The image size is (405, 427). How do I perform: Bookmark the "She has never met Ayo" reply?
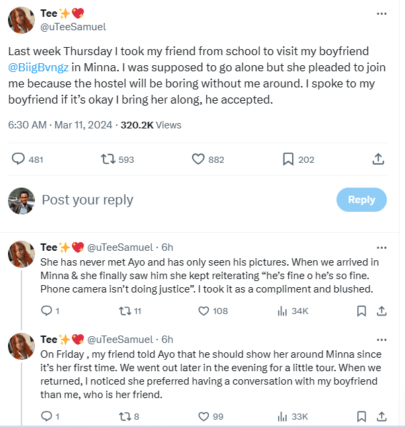click(x=361, y=311)
